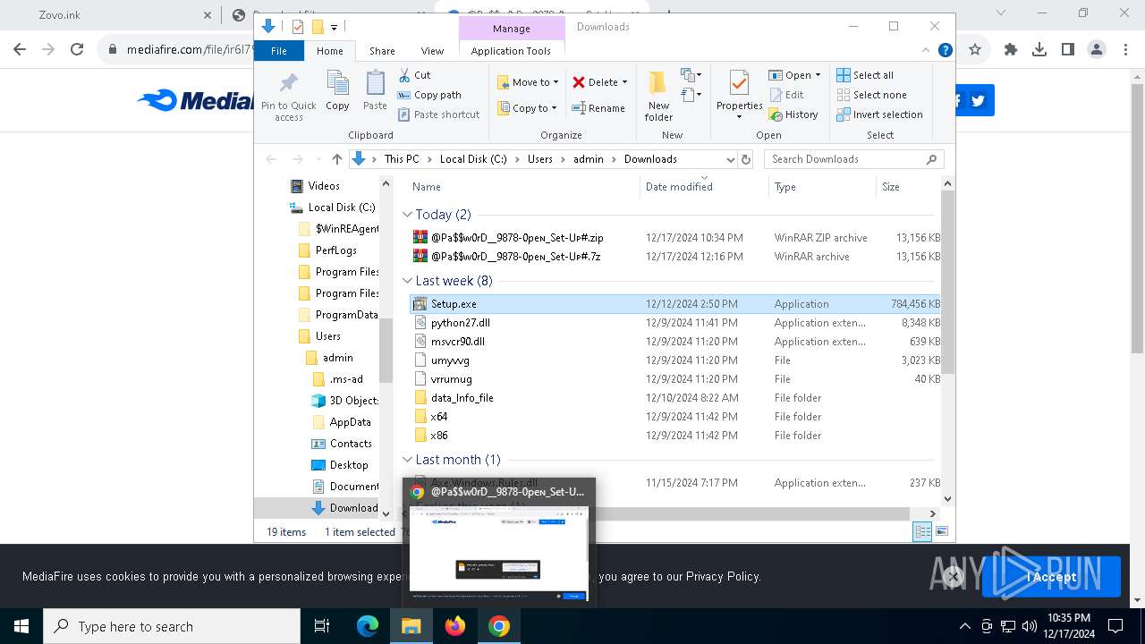Cut the selected file using the scissors
The height and width of the screenshot is (644, 1145).
coord(414,75)
